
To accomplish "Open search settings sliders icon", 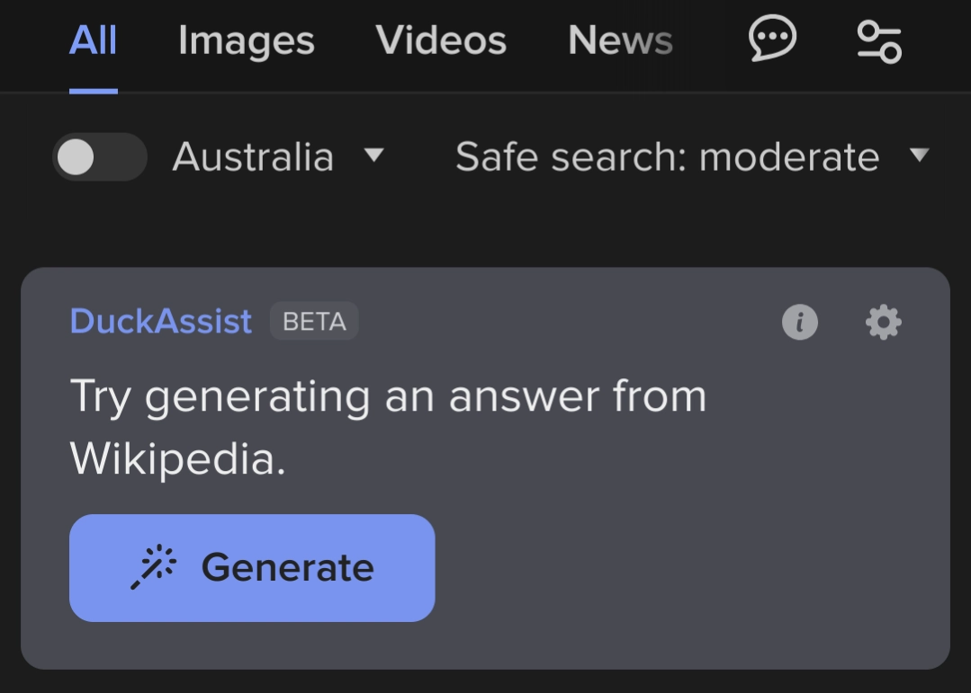I will tap(878, 41).
